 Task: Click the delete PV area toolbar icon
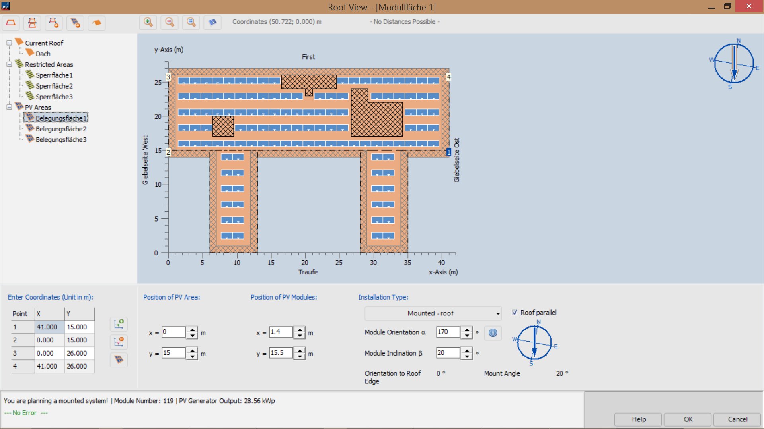(x=75, y=23)
